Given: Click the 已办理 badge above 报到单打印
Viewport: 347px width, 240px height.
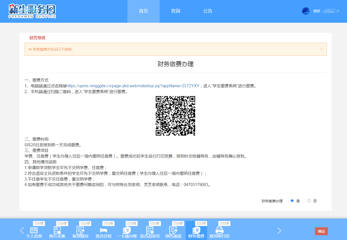Looking at the screenshot, I should pos(224,223).
